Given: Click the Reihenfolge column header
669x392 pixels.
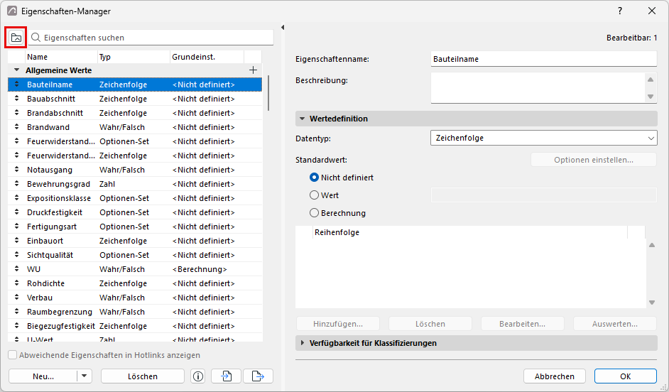Looking at the screenshot, I should (469, 232).
